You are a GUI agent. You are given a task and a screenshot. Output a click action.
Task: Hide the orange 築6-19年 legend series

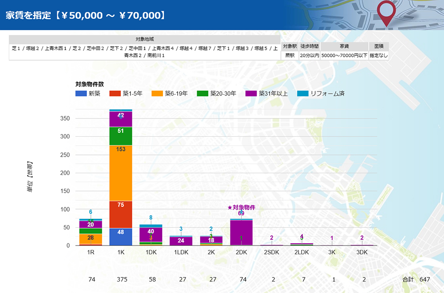tap(157, 93)
